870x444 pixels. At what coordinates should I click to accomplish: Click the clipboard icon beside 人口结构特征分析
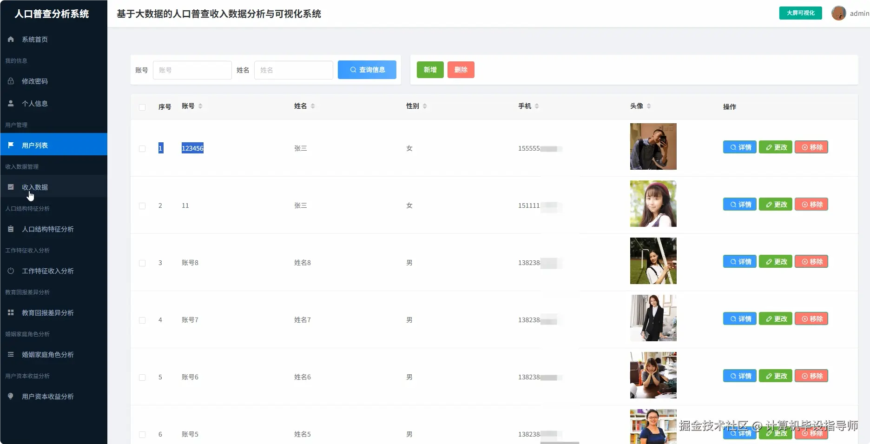click(11, 229)
